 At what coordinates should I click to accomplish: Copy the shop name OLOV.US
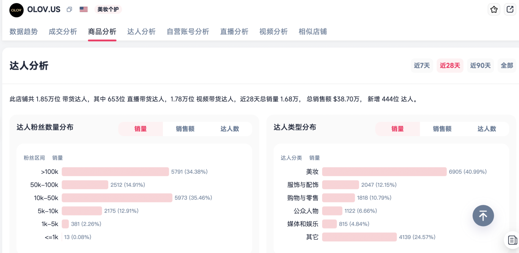(69, 9)
